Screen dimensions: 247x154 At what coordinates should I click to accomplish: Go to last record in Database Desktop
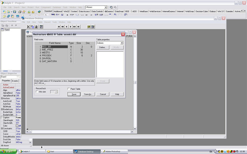[x=78, y=27]
